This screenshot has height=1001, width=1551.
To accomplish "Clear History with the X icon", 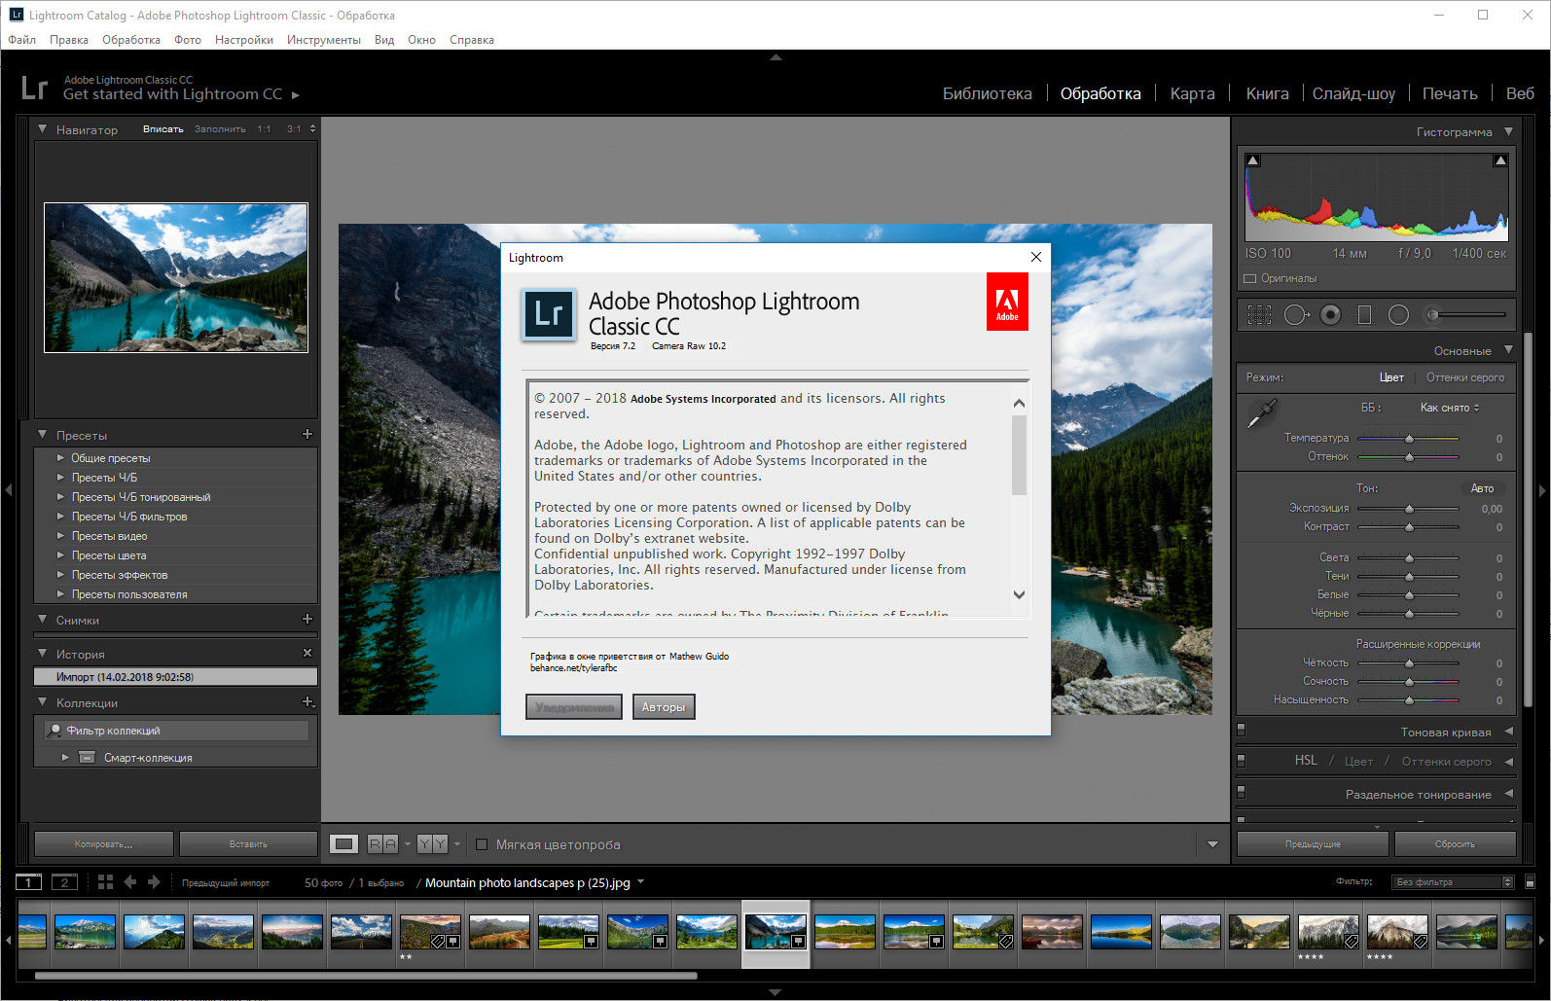I will tap(307, 653).
